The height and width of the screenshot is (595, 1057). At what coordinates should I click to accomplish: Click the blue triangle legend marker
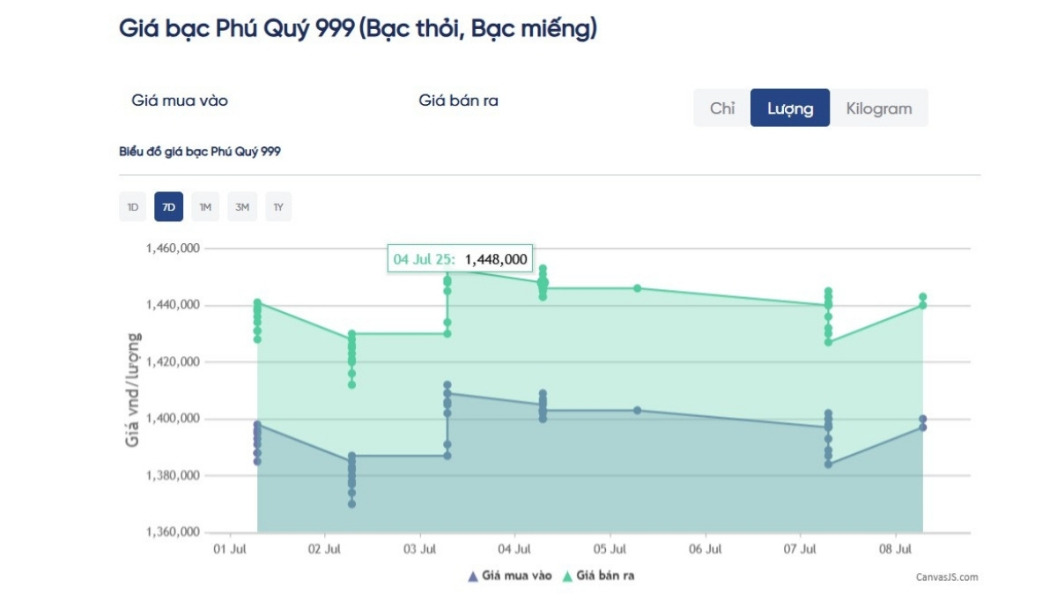tap(474, 576)
